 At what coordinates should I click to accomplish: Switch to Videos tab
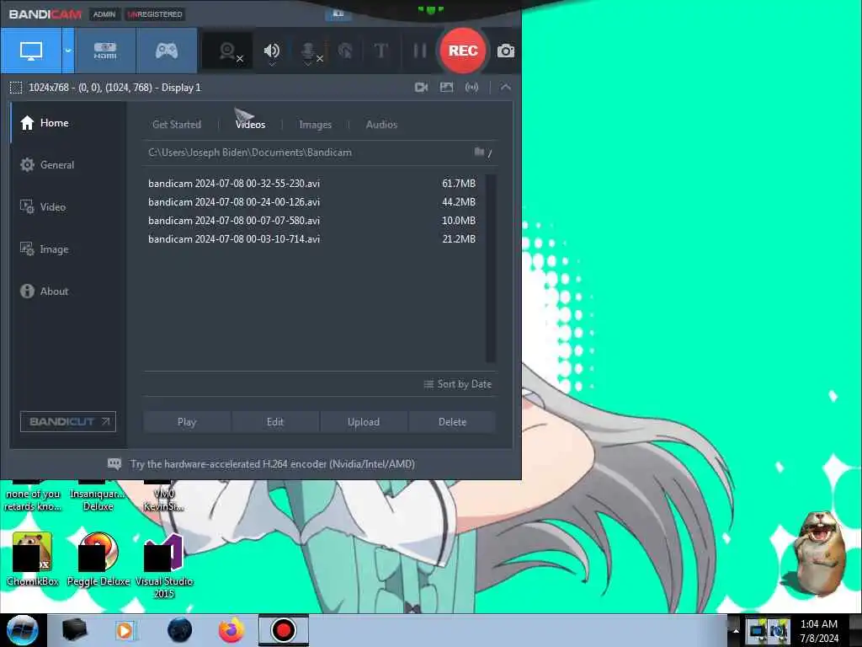[250, 125]
